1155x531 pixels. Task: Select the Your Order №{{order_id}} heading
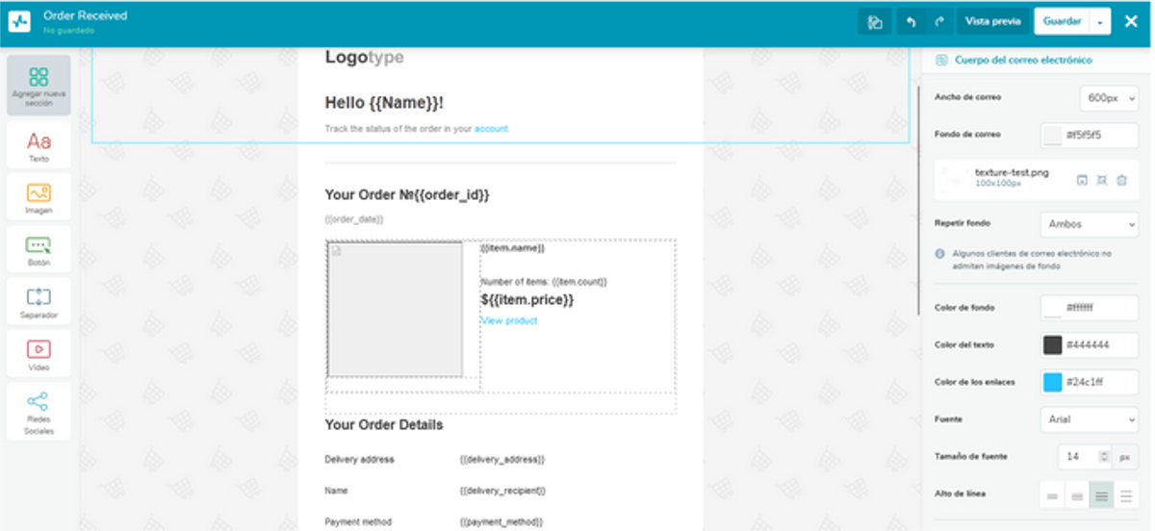pos(407,194)
